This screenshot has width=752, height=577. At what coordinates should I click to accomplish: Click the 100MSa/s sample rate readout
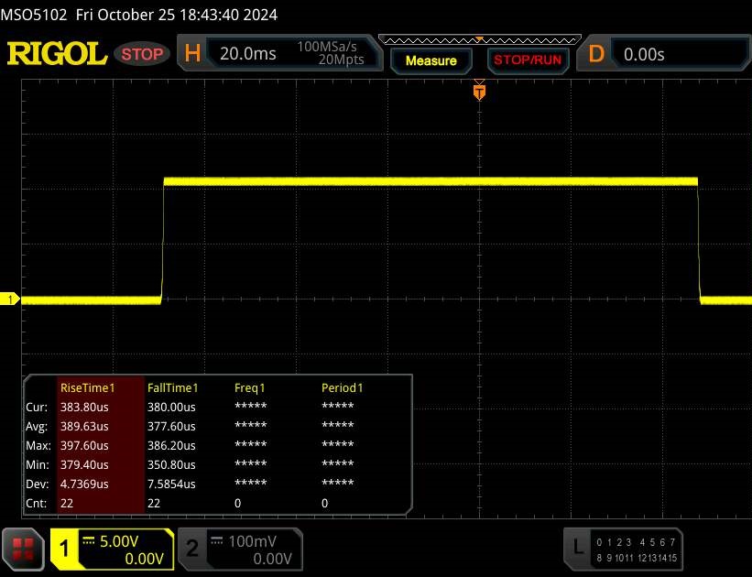pos(330,47)
